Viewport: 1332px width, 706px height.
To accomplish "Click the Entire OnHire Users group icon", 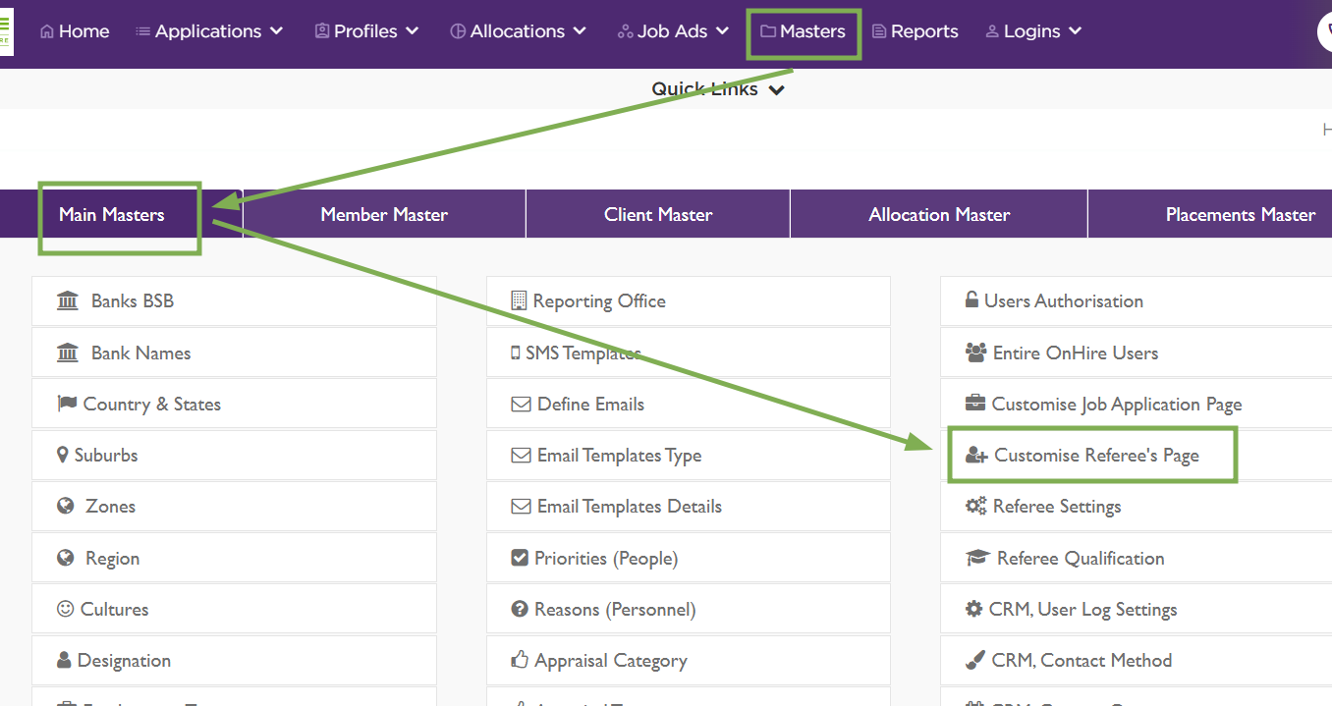I will [975, 353].
